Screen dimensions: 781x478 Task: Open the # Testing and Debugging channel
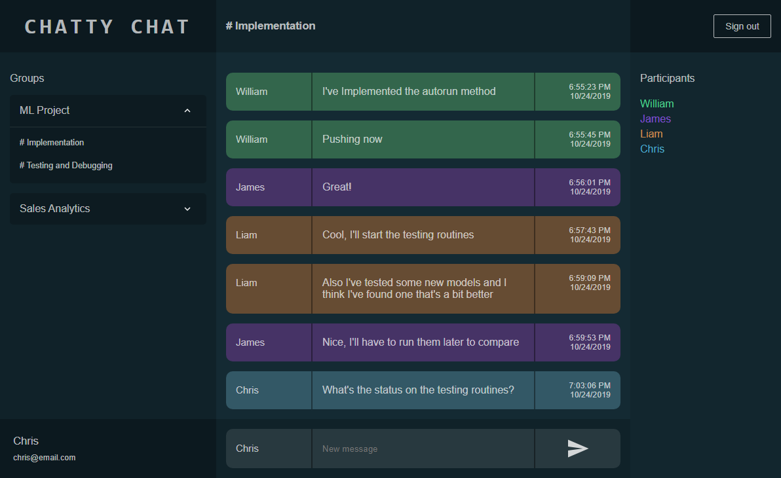pyautogui.click(x=66, y=166)
